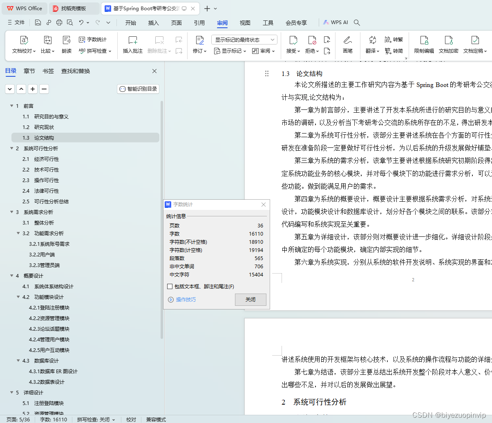This screenshot has width=492, height=423.
Task: Collapse chapter 2 系统可行性分析 in outline
Action: [12, 149]
